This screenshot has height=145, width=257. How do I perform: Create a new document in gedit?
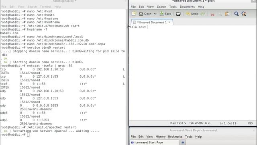(134, 14)
